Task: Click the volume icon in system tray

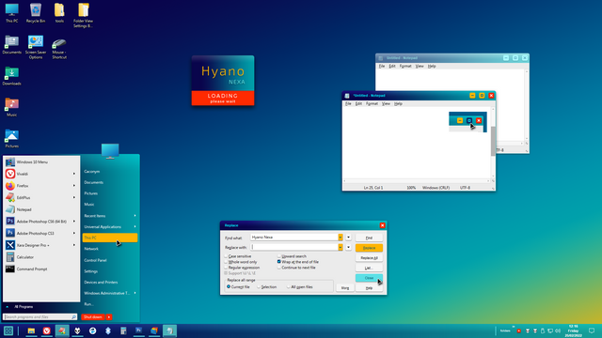Action: (x=558, y=330)
